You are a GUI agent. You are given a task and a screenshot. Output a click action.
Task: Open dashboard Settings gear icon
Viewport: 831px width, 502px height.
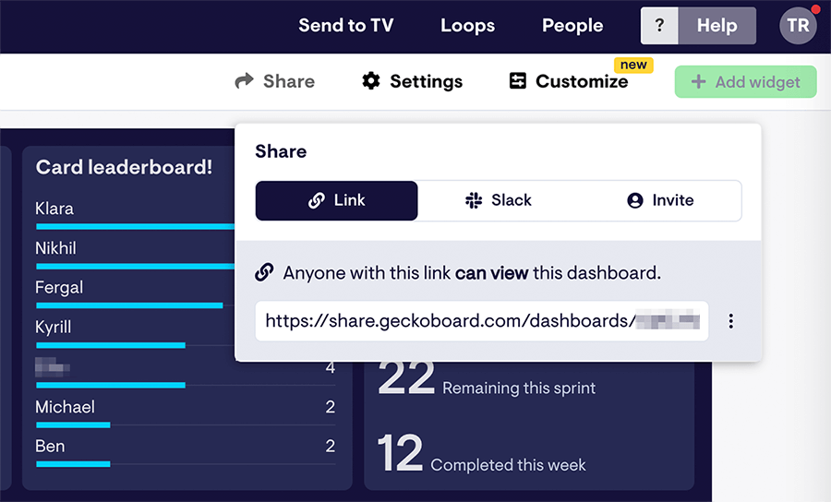pos(371,81)
